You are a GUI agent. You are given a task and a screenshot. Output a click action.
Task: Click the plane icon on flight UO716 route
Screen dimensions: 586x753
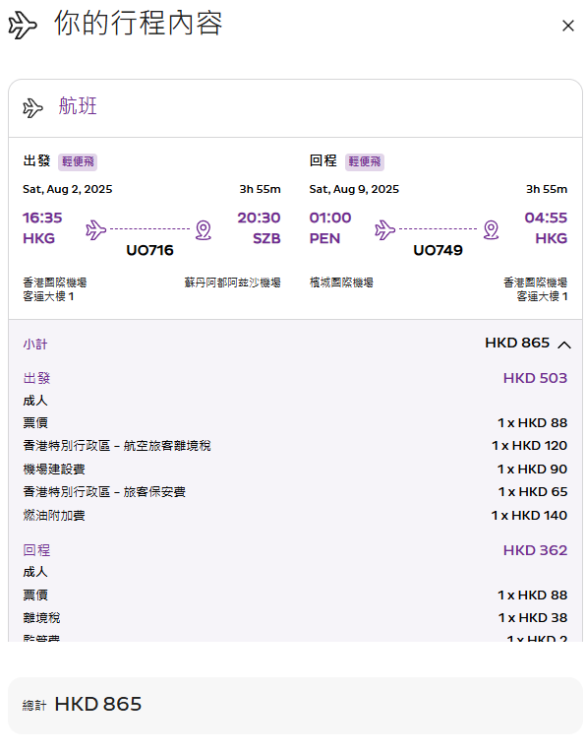[96, 229]
